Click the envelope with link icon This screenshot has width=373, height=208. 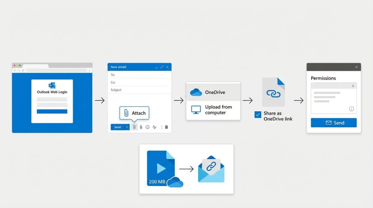pyautogui.click(x=211, y=169)
